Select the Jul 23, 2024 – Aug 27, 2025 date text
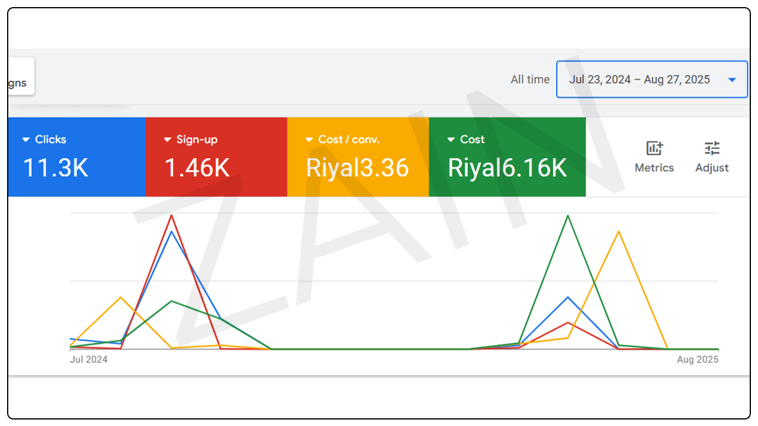 click(640, 80)
